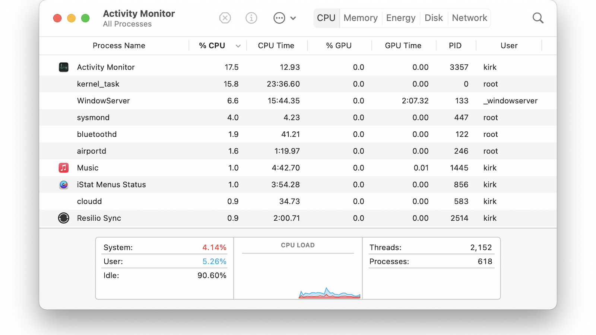
Task: Click the ellipsis more options icon
Action: (x=279, y=18)
